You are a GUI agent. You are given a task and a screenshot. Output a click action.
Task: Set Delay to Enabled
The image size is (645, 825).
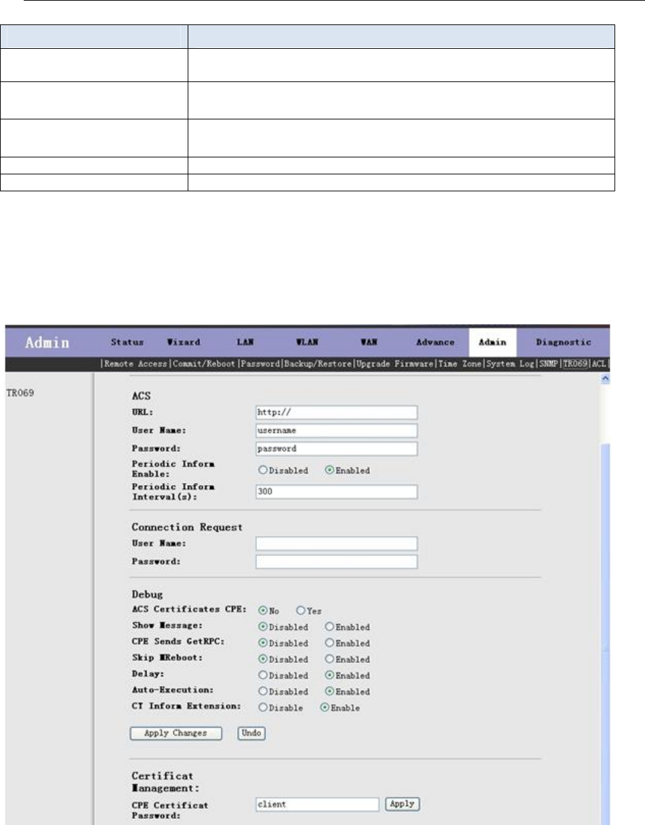(329, 676)
